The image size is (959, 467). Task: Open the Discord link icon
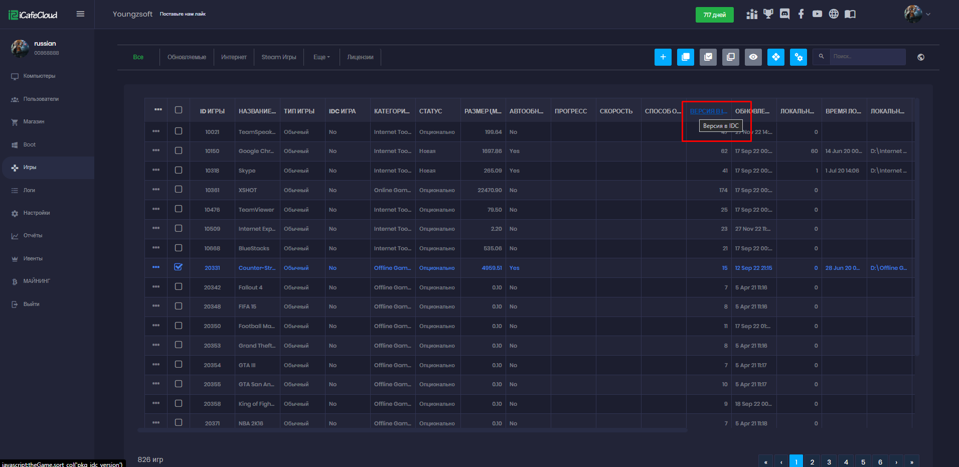(785, 14)
